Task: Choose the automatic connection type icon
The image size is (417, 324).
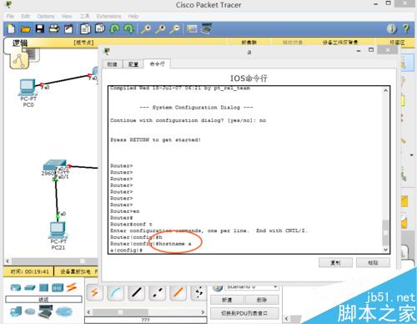Action: (94, 292)
